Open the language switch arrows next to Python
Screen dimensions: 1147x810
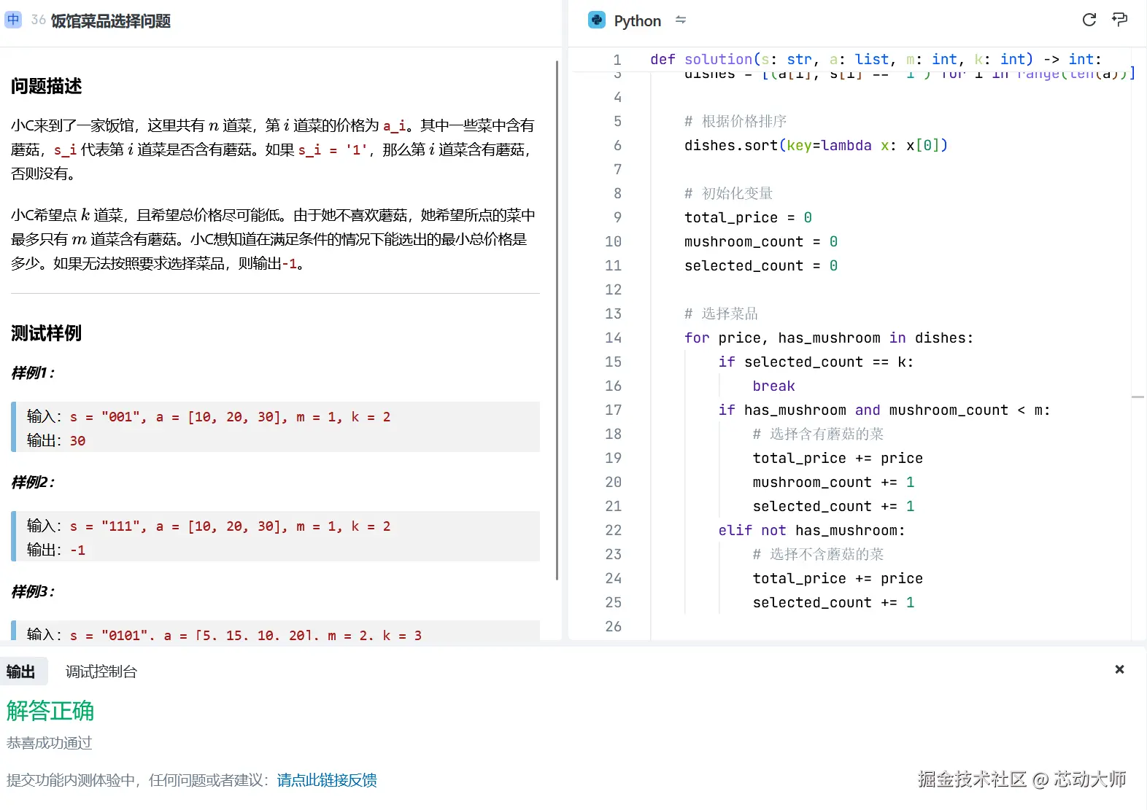coord(681,20)
